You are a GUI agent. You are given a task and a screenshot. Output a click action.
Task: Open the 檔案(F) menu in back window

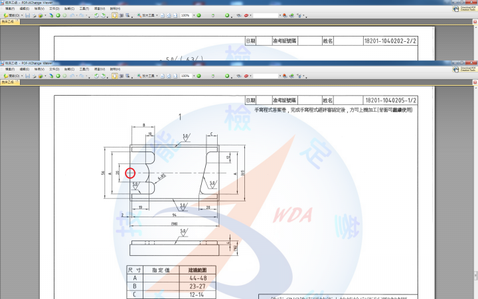pos(10,9)
